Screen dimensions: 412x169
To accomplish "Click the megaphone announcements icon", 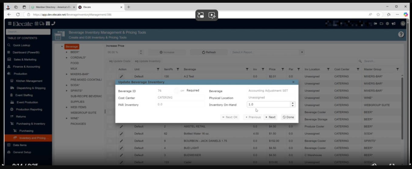I will (393, 24).
